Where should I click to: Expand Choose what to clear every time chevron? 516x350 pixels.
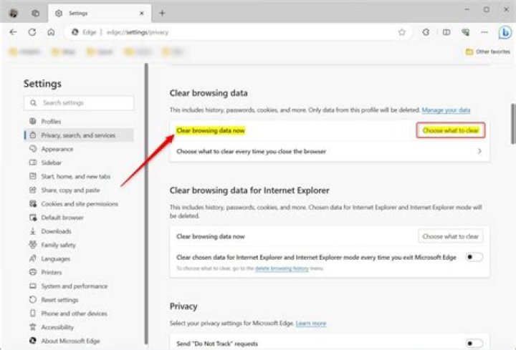point(479,151)
